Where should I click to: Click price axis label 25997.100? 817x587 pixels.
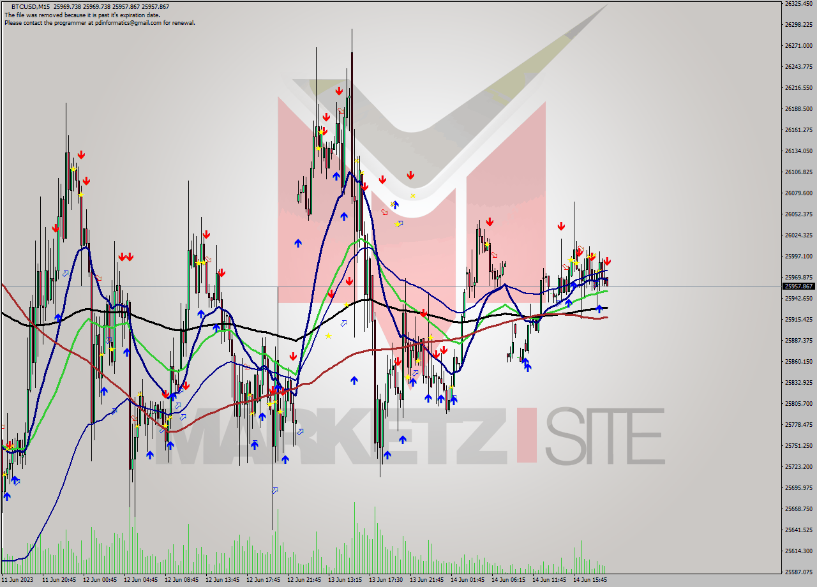pyautogui.click(x=798, y=256)
